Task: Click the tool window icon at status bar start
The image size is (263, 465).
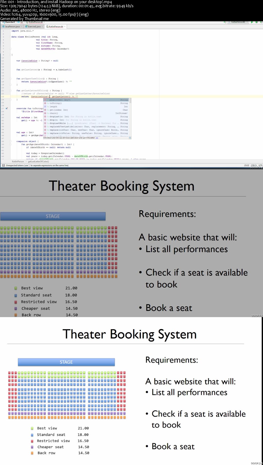Action: (x=3, y=165)
